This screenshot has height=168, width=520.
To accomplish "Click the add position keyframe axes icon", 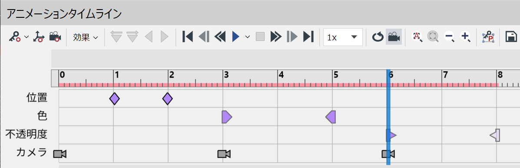I will point(39,37).
